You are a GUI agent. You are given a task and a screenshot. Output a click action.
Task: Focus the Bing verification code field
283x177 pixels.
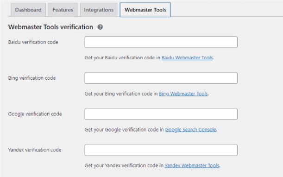point(161,78)
